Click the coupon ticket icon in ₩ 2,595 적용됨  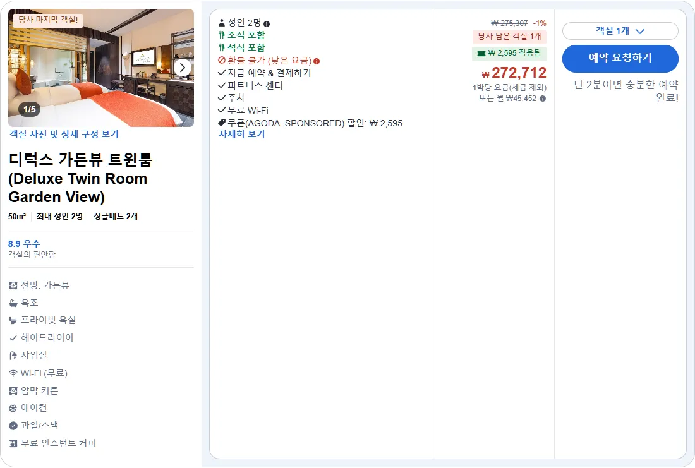coord(481,54)
